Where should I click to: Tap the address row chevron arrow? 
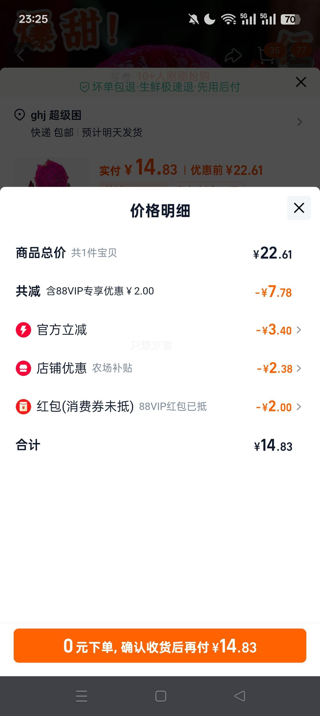pos(299,122)
